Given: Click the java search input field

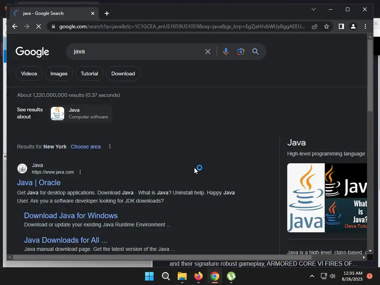Looking at the screenshot, I should 137,52.
